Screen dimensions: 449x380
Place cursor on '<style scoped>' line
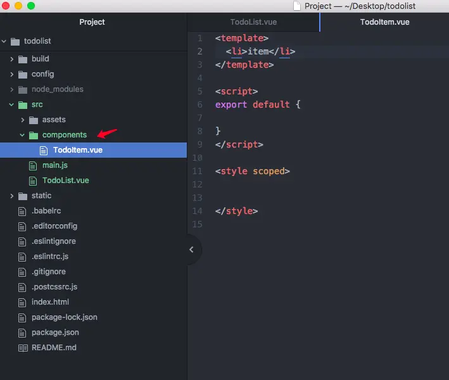[x=252, y=171]
